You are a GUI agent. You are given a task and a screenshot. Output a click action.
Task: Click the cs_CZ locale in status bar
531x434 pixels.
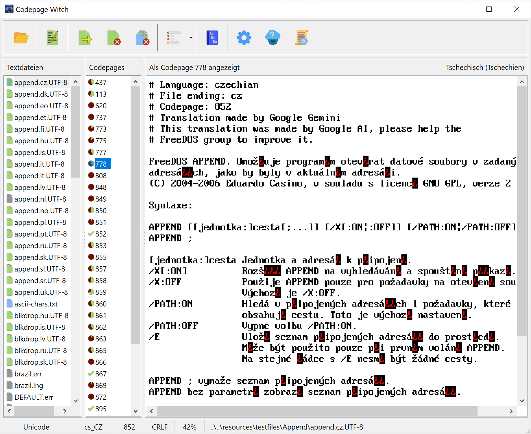pos(93,427)
